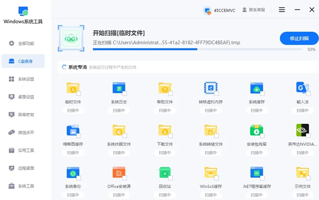Click the 50% progress label

click(311, 49)
